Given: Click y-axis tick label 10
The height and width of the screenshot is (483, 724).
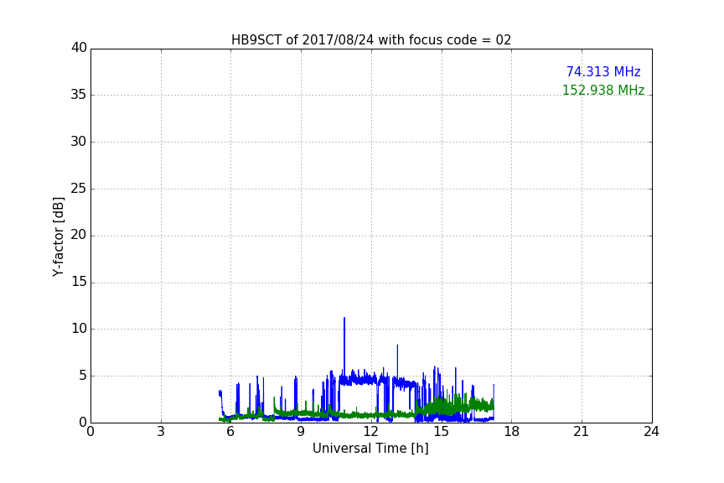Looking at the screenshot, I should (x=79, y=329).
